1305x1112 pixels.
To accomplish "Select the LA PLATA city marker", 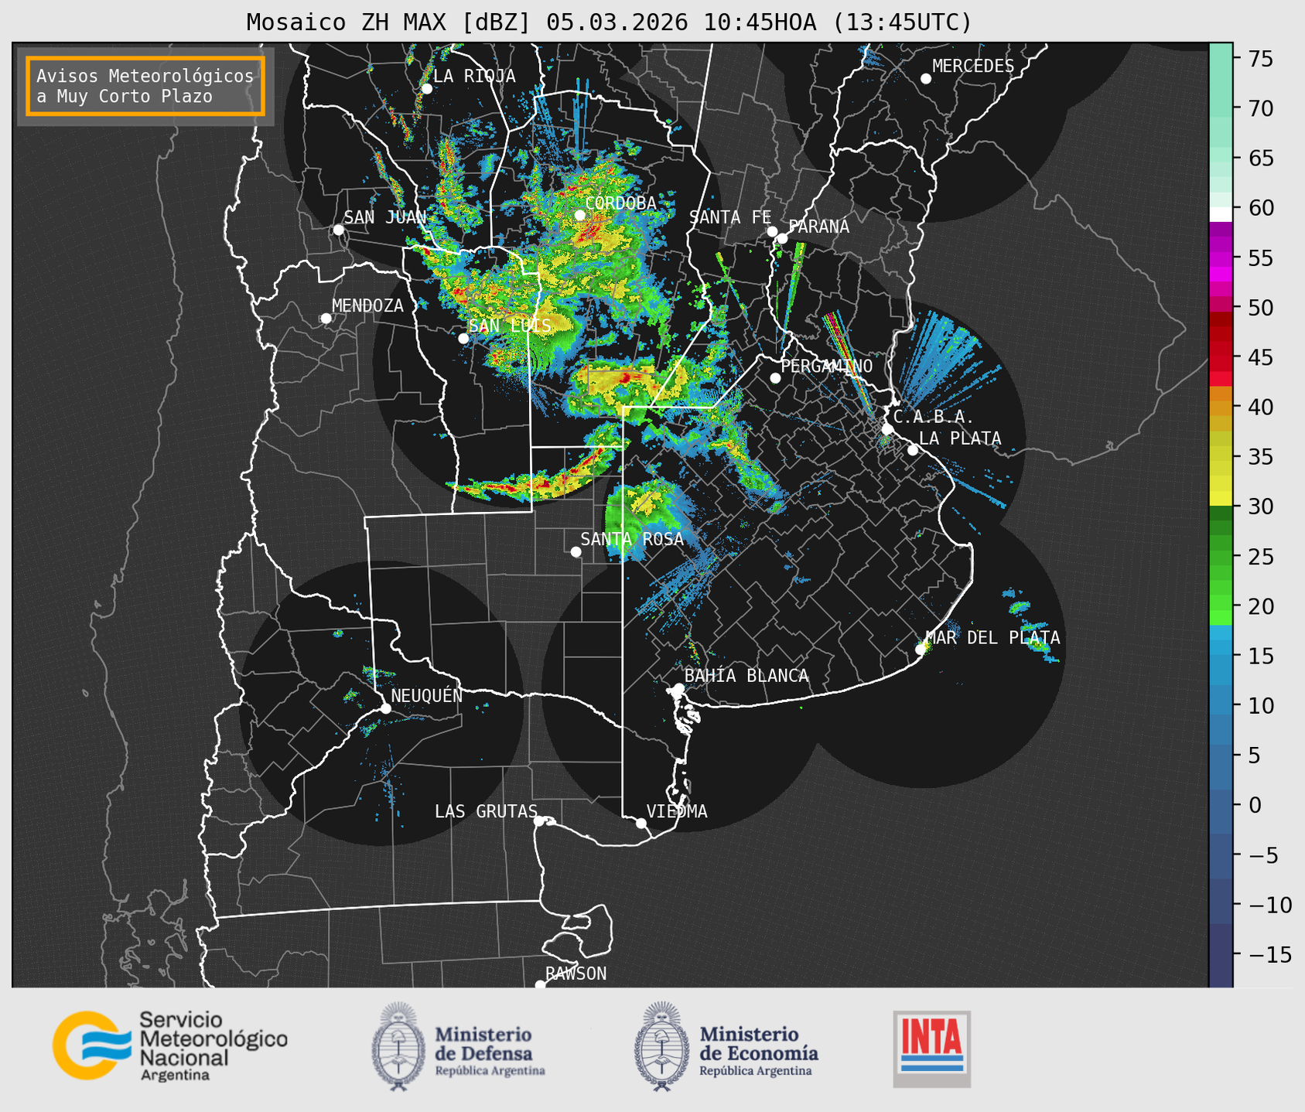I will (913, 450).
